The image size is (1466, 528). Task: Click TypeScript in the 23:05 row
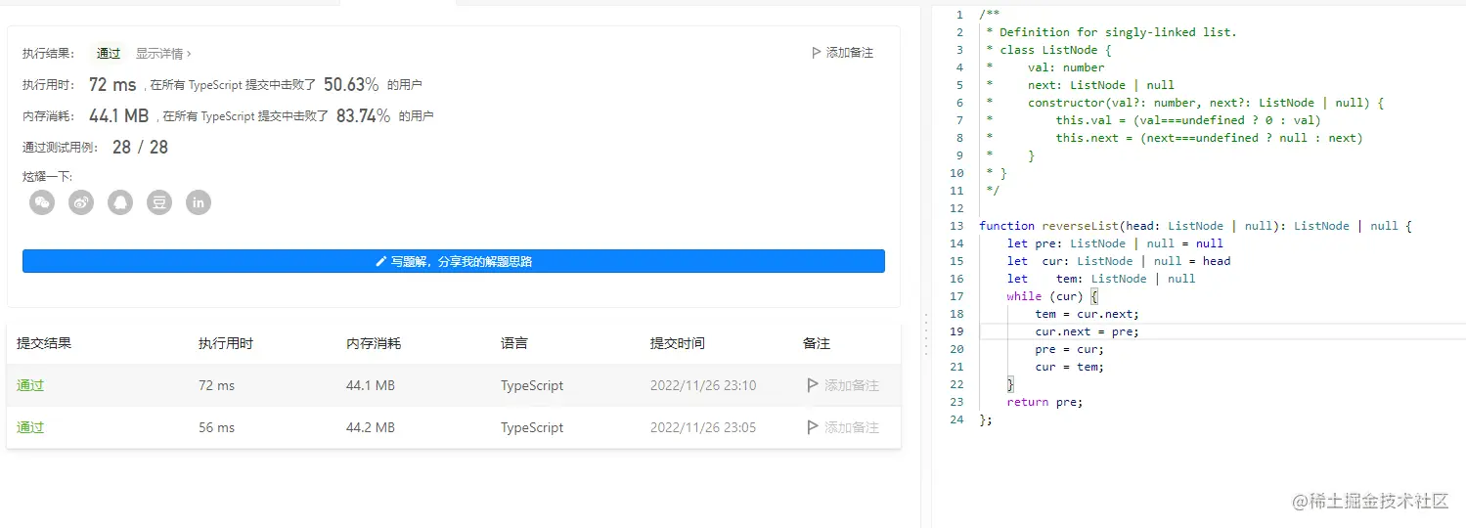[x=532, y=427]
